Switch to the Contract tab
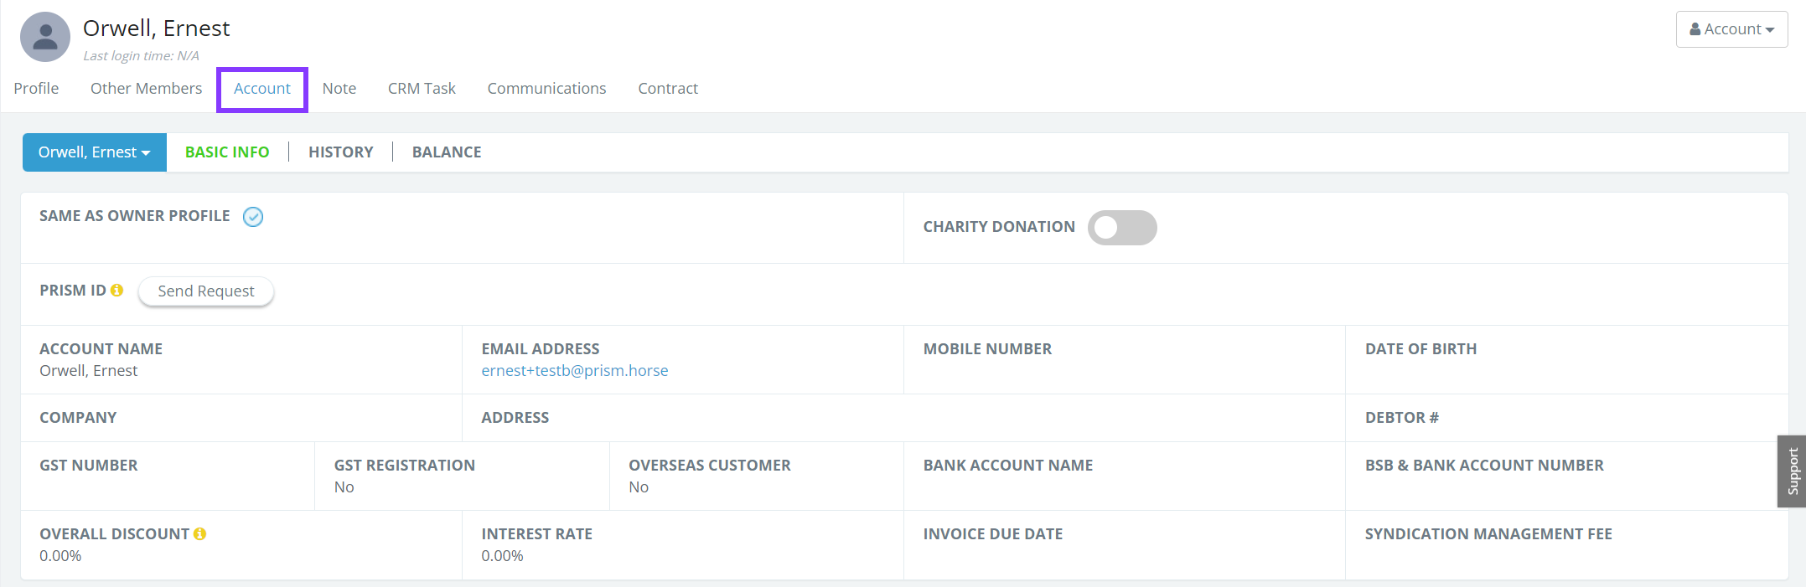 668,89
